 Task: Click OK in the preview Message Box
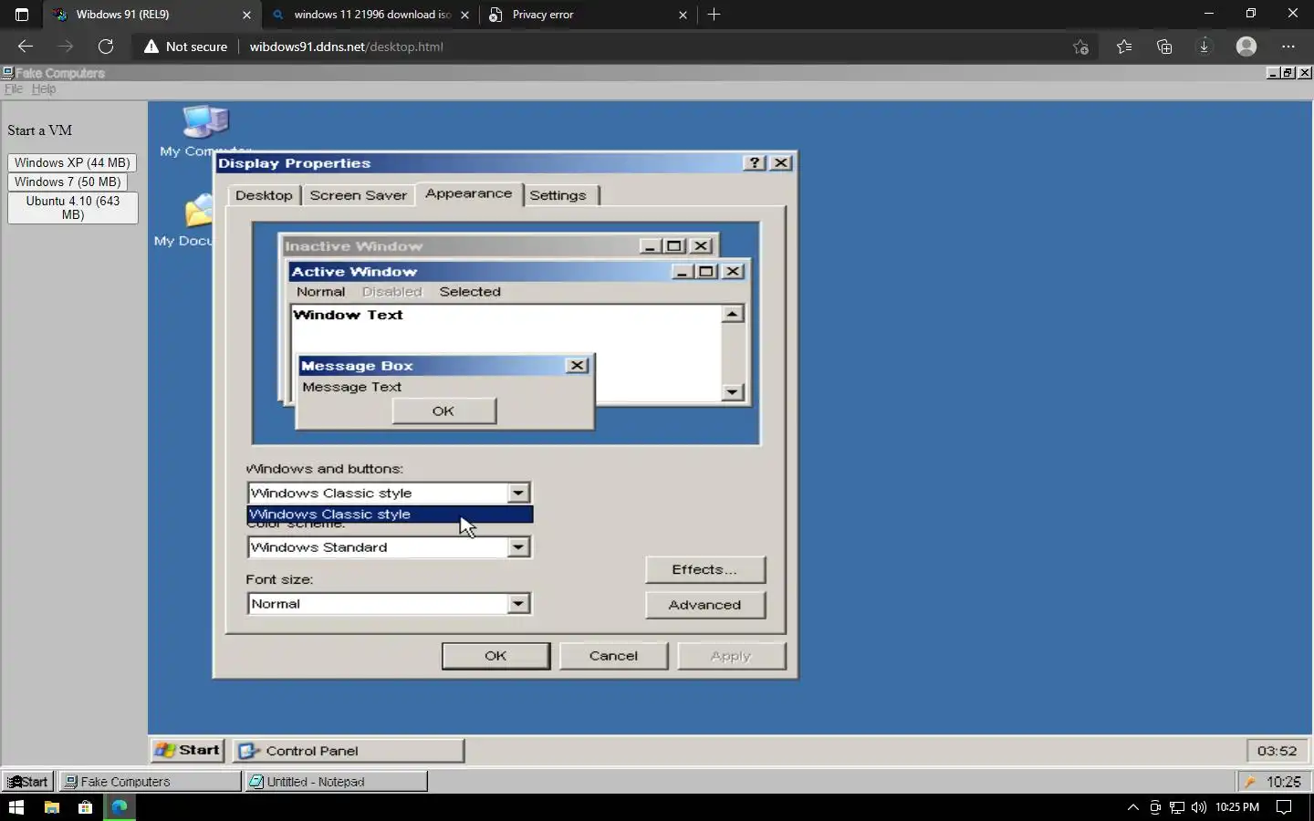pyautogui.click(x=444, y=410)
